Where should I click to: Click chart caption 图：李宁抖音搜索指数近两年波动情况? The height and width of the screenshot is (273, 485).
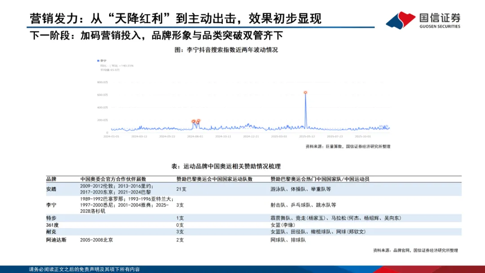tap(226, 50)
